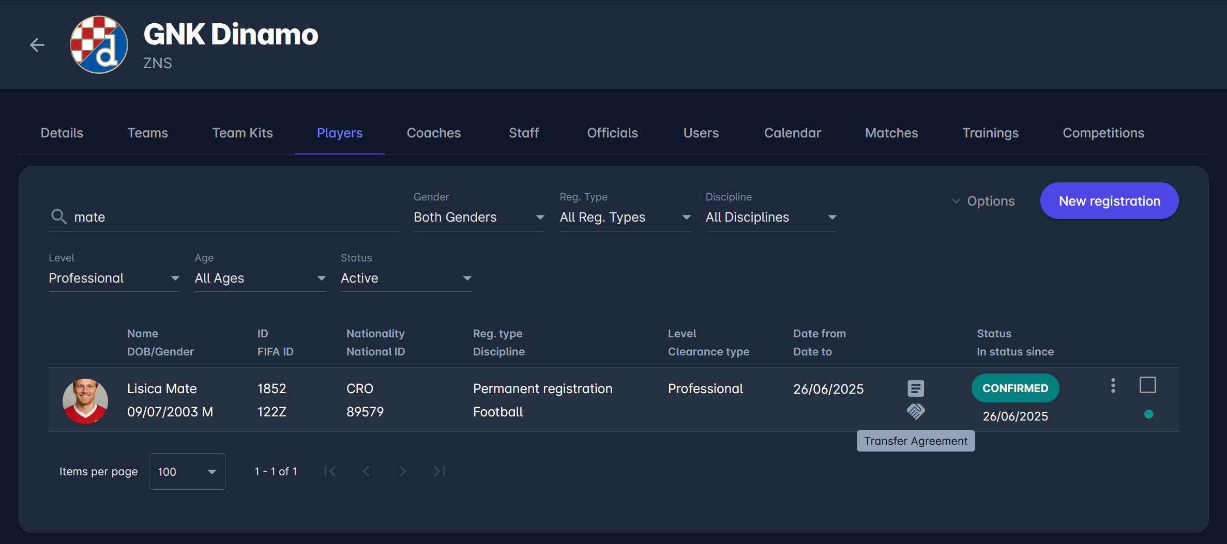The width and height of the screenshot is (1227, 544).
Task: Click the player name Lisica Mate
Action: pos(162,388)
